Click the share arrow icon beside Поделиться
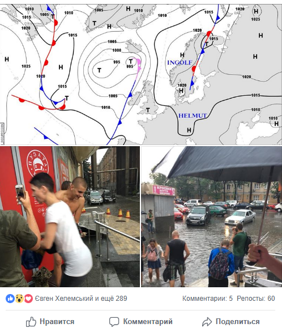The width and height of the screenshot is (282, 332). [x=207, y=322]
